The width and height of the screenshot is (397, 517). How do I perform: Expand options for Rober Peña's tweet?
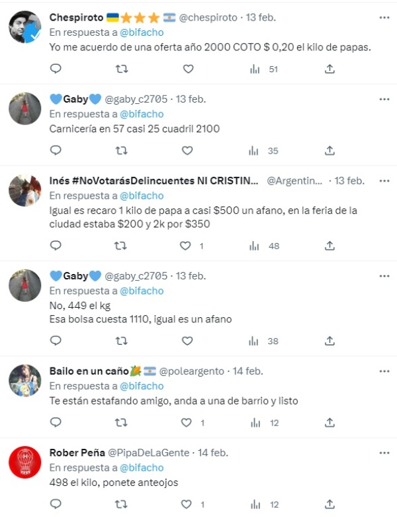pos(384,453)
